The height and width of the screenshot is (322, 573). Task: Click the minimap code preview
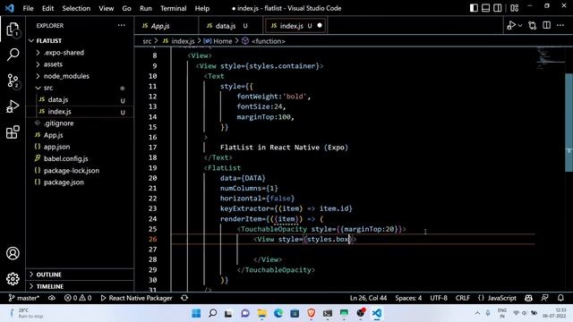551,58
